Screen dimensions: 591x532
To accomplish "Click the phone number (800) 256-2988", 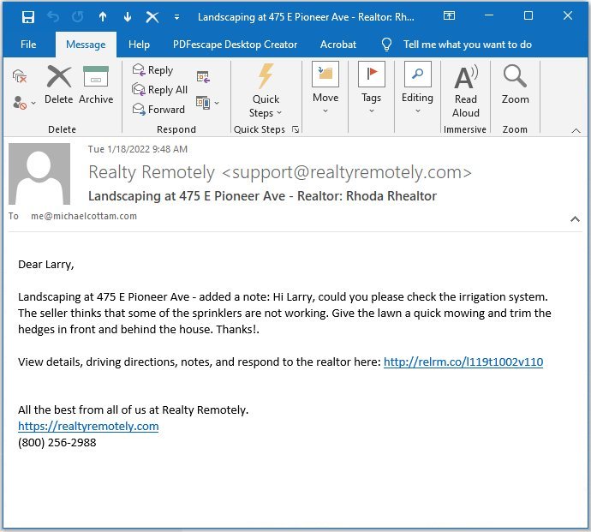I will 57,442.
